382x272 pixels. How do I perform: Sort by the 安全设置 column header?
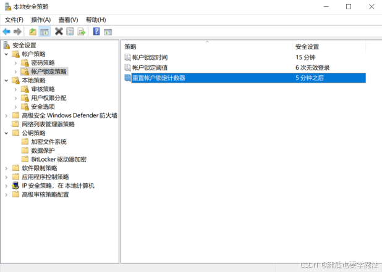(x=329, y=46)
